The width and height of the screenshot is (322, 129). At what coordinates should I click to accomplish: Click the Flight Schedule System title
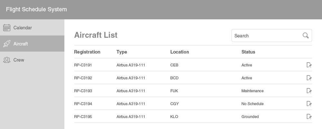click(36, 9)
